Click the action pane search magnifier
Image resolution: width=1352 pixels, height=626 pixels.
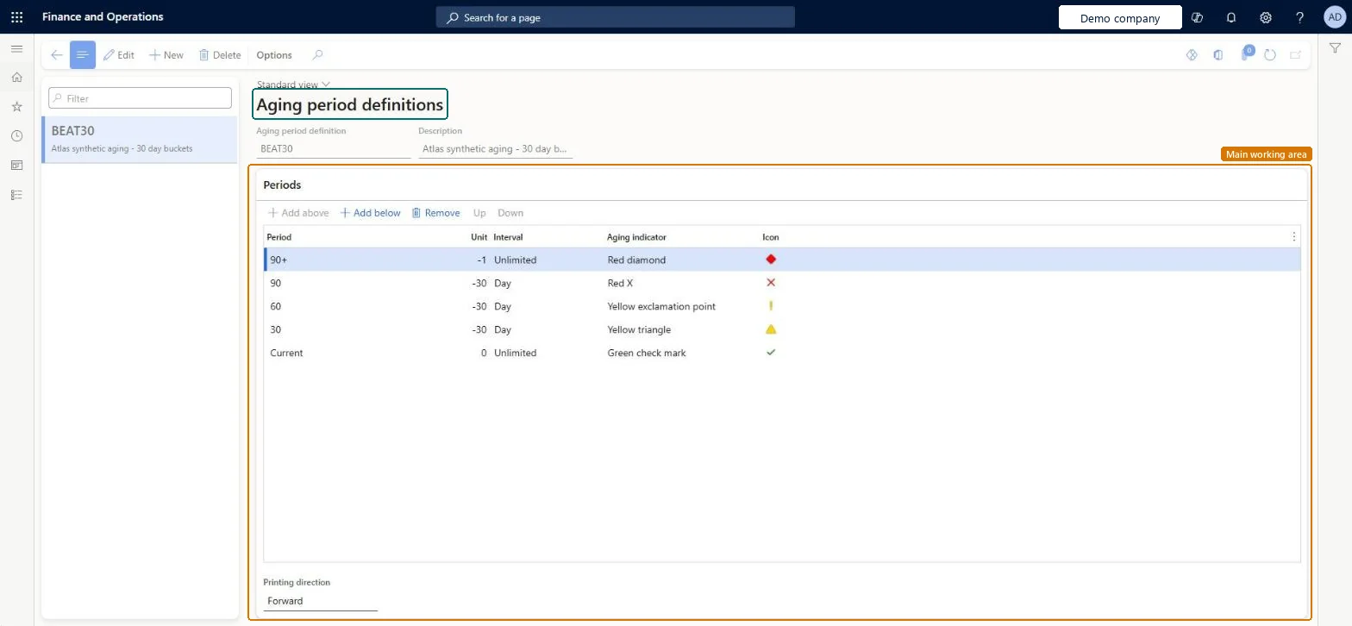(x=317, y=55)
